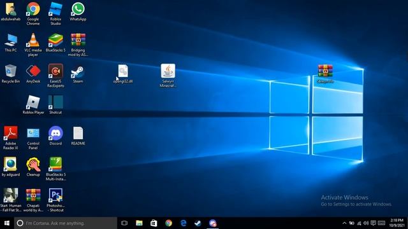408x229 pixels.
Task: Select the Adobe Reader XI icon
Action: [x=11, y=133]
